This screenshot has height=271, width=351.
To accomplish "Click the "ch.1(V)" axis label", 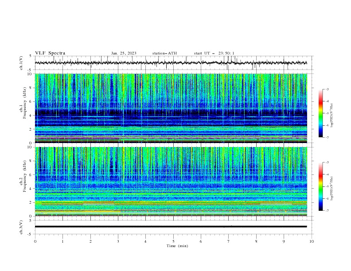I will [21, 63].
